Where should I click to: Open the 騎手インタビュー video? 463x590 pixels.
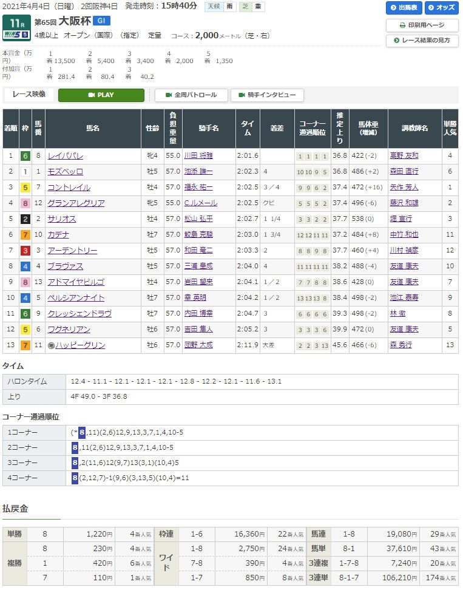[x=267, y=95]
